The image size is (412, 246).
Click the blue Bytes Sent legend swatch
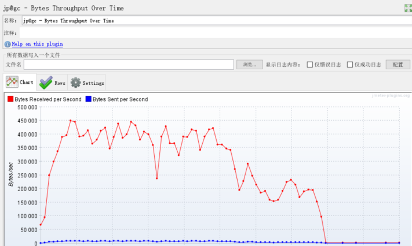(88, 99)
